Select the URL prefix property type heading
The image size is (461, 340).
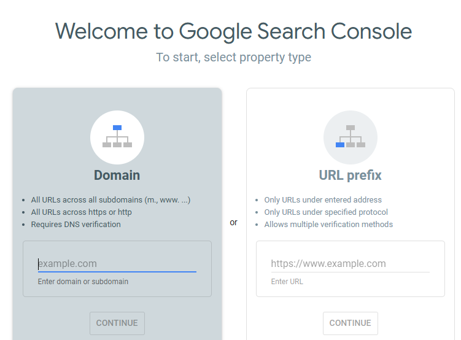click(x=350, y=176)
